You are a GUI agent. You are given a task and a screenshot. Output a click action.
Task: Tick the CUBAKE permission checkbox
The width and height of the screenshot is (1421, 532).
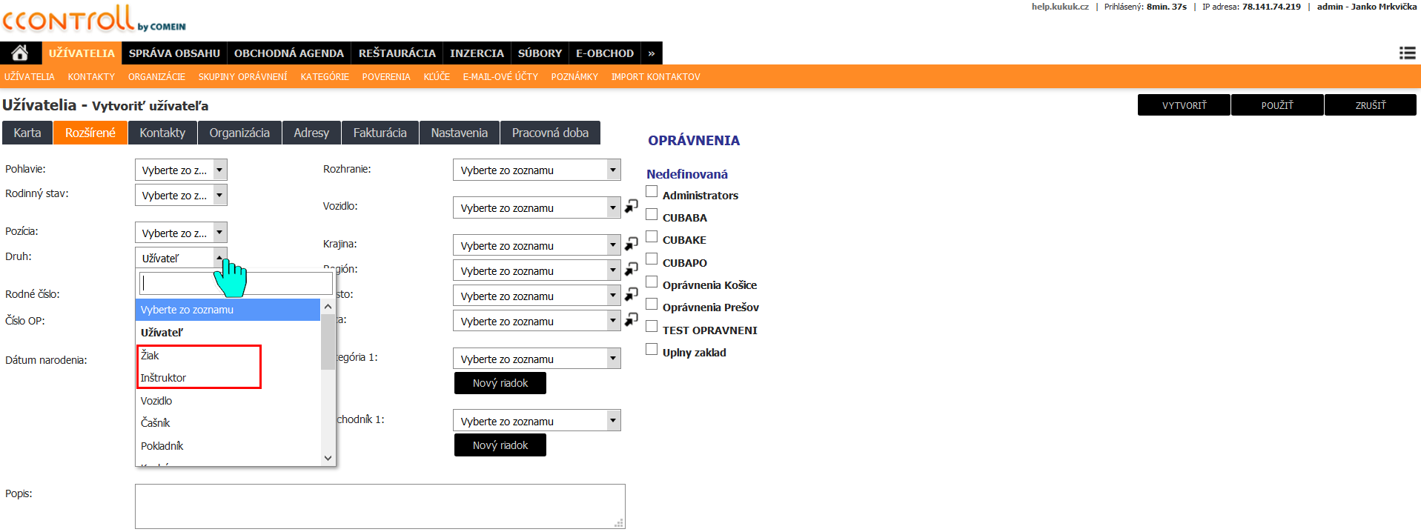point(652,237)
